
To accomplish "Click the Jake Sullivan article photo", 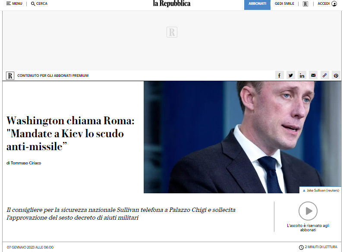I will point(242,137).
